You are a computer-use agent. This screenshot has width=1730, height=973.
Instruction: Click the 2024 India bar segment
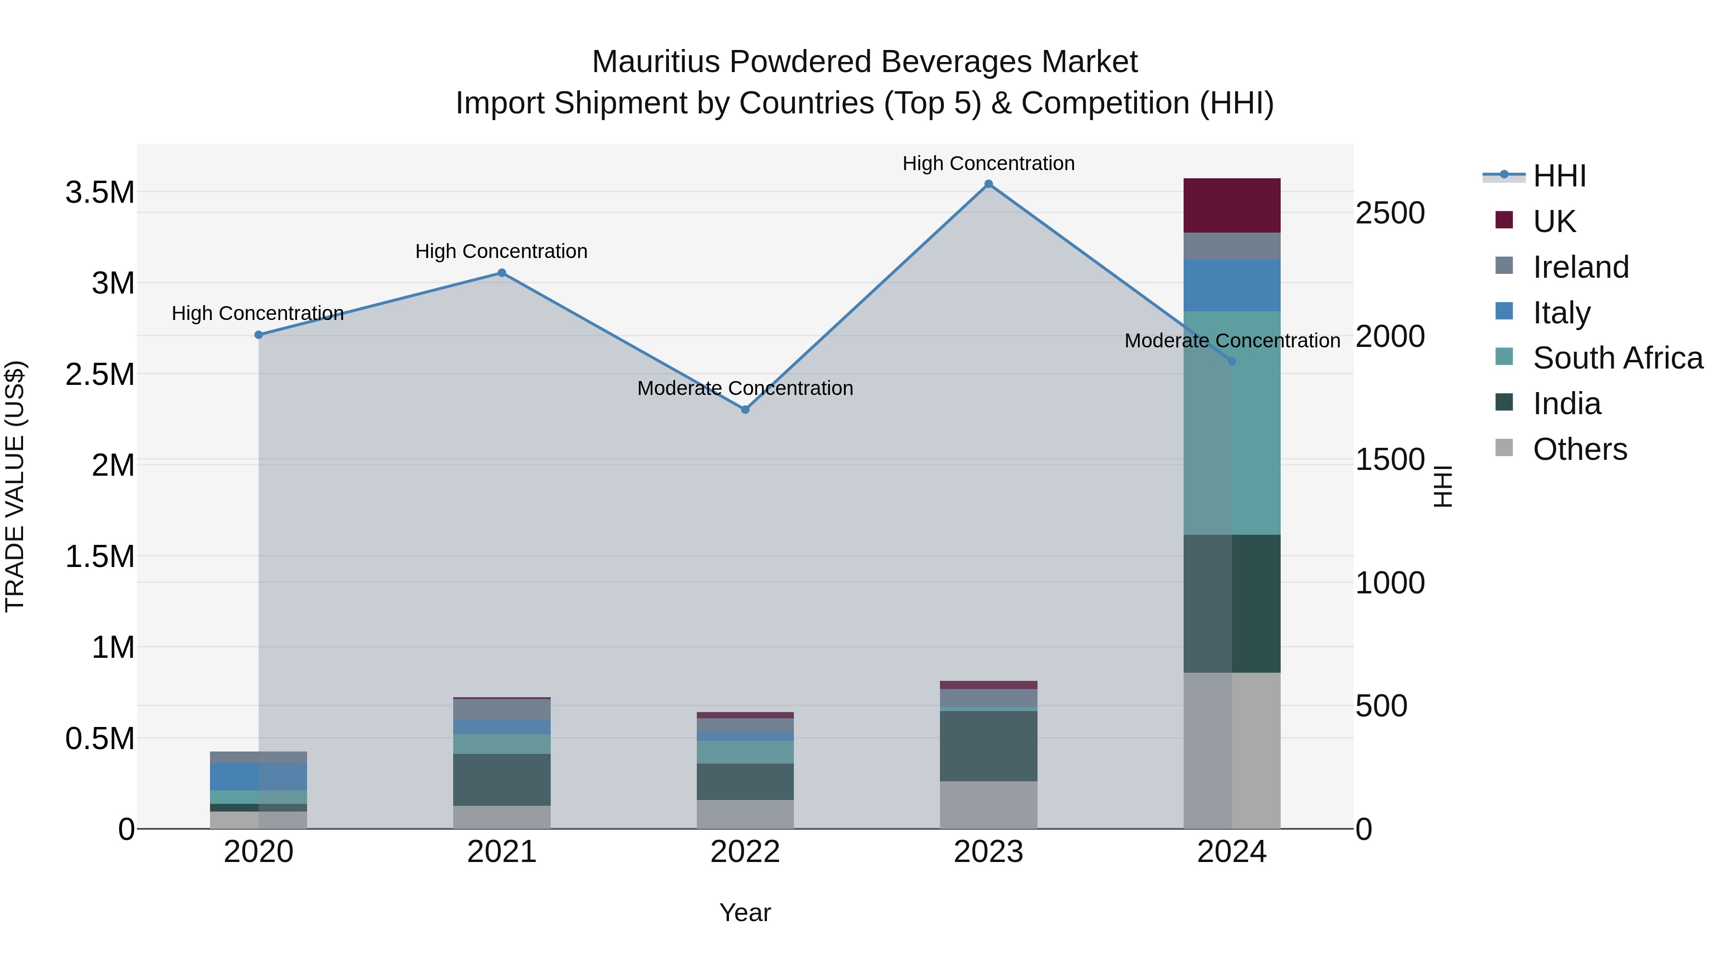click(x=1232, y=604)
